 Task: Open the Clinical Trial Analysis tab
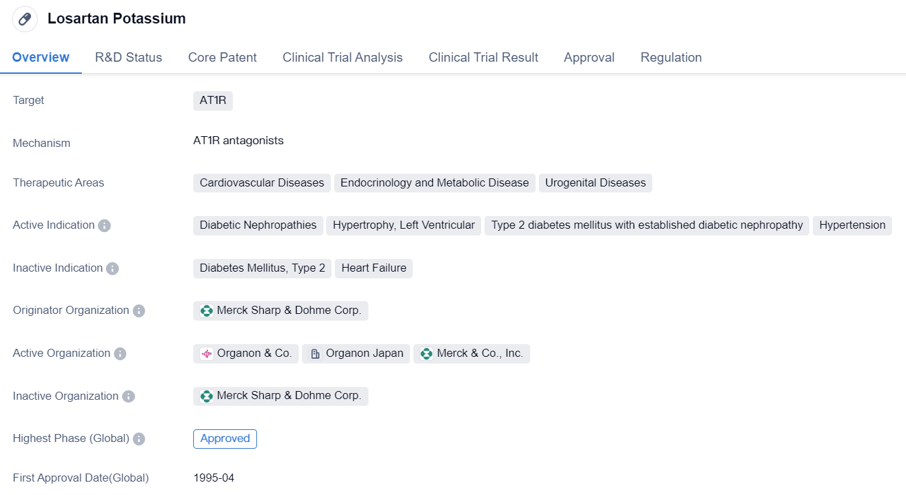tap(342, 58)
